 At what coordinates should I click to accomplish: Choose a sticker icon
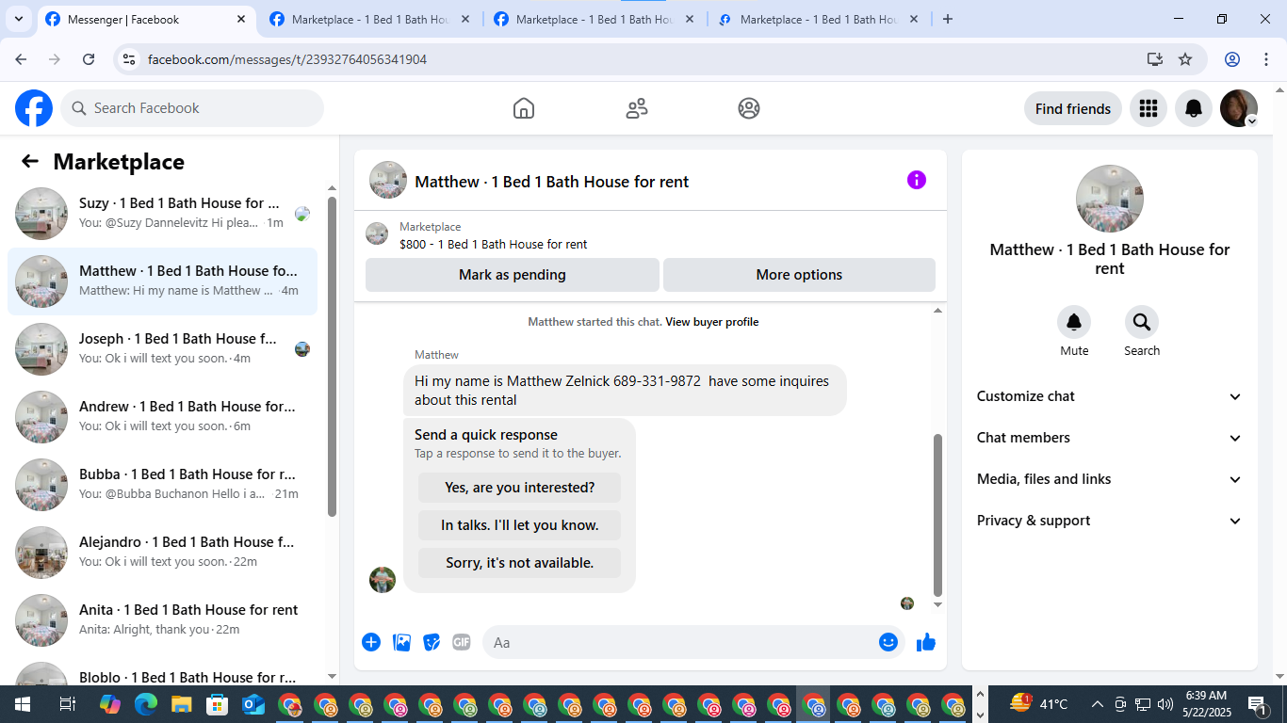pos(432,642)
